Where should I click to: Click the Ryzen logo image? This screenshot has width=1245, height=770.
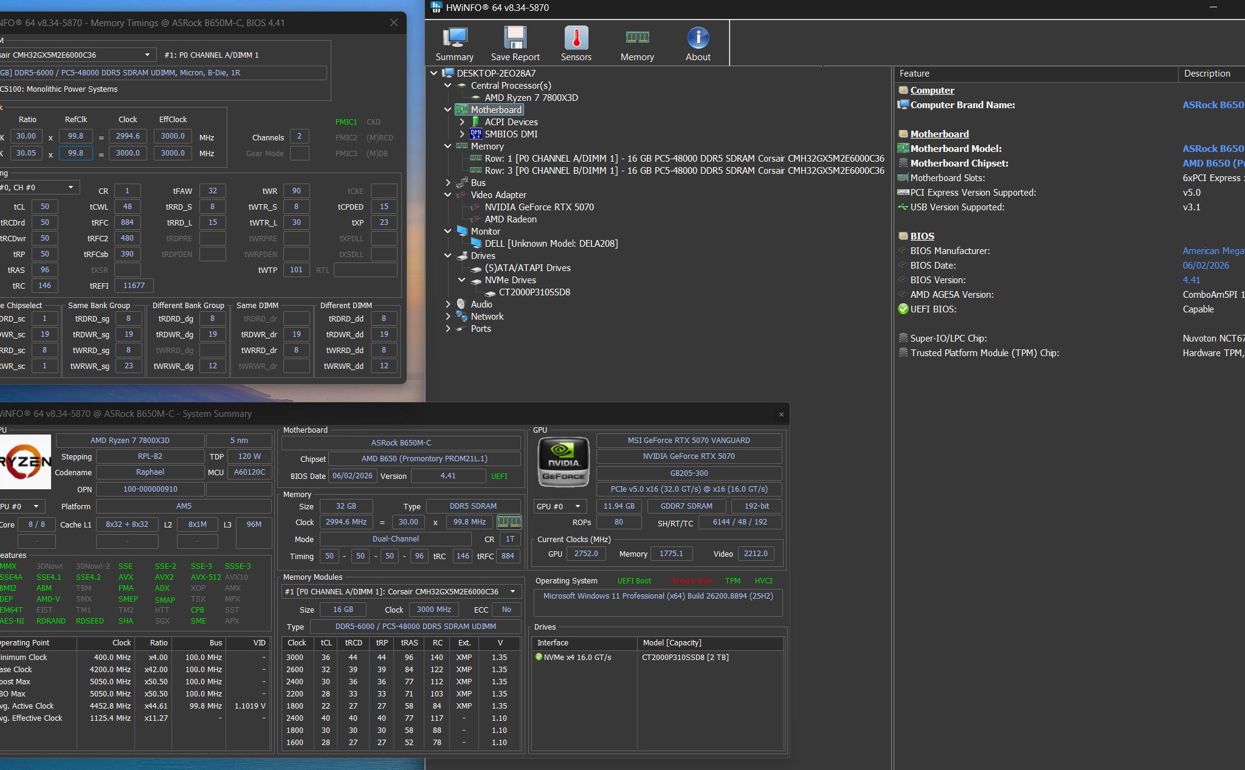coord(24,462)
